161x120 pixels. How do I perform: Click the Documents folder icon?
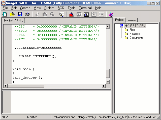(126, 38)
